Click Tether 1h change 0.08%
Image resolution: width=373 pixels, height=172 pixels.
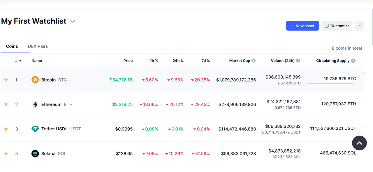coord(150,129)
